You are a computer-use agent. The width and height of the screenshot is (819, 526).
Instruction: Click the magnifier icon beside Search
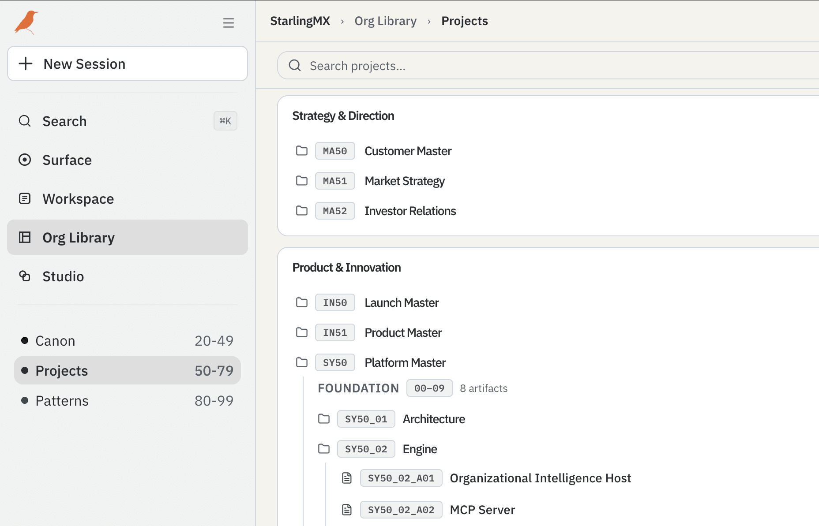(x=25, y=121)
